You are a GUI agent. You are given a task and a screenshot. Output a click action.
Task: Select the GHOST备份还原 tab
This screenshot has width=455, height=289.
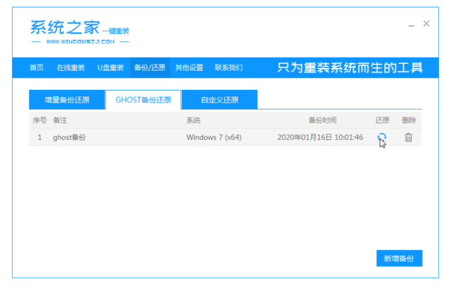[x=143, y=100]
